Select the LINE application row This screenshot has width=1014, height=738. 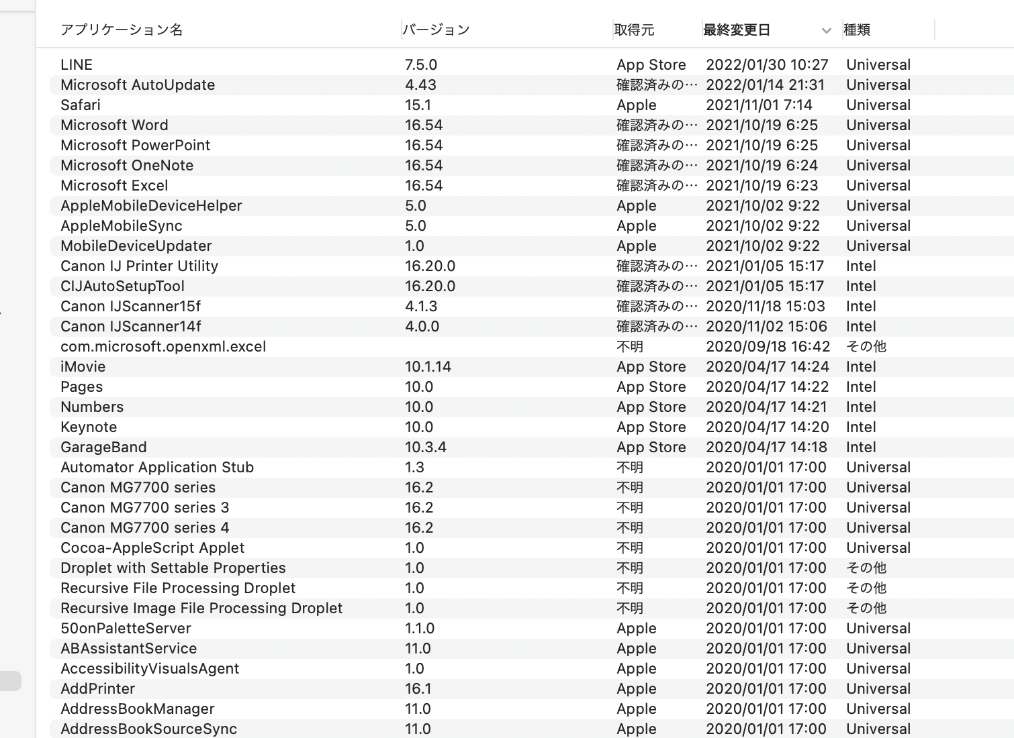click(77, 65)
